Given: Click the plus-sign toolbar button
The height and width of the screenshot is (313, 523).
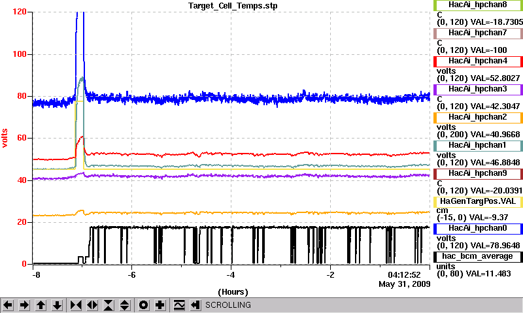Looking at the screenshot, I should click(160, 305).
